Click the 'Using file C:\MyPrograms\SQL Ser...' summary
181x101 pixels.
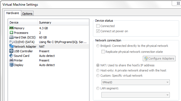tap(63, 42)
